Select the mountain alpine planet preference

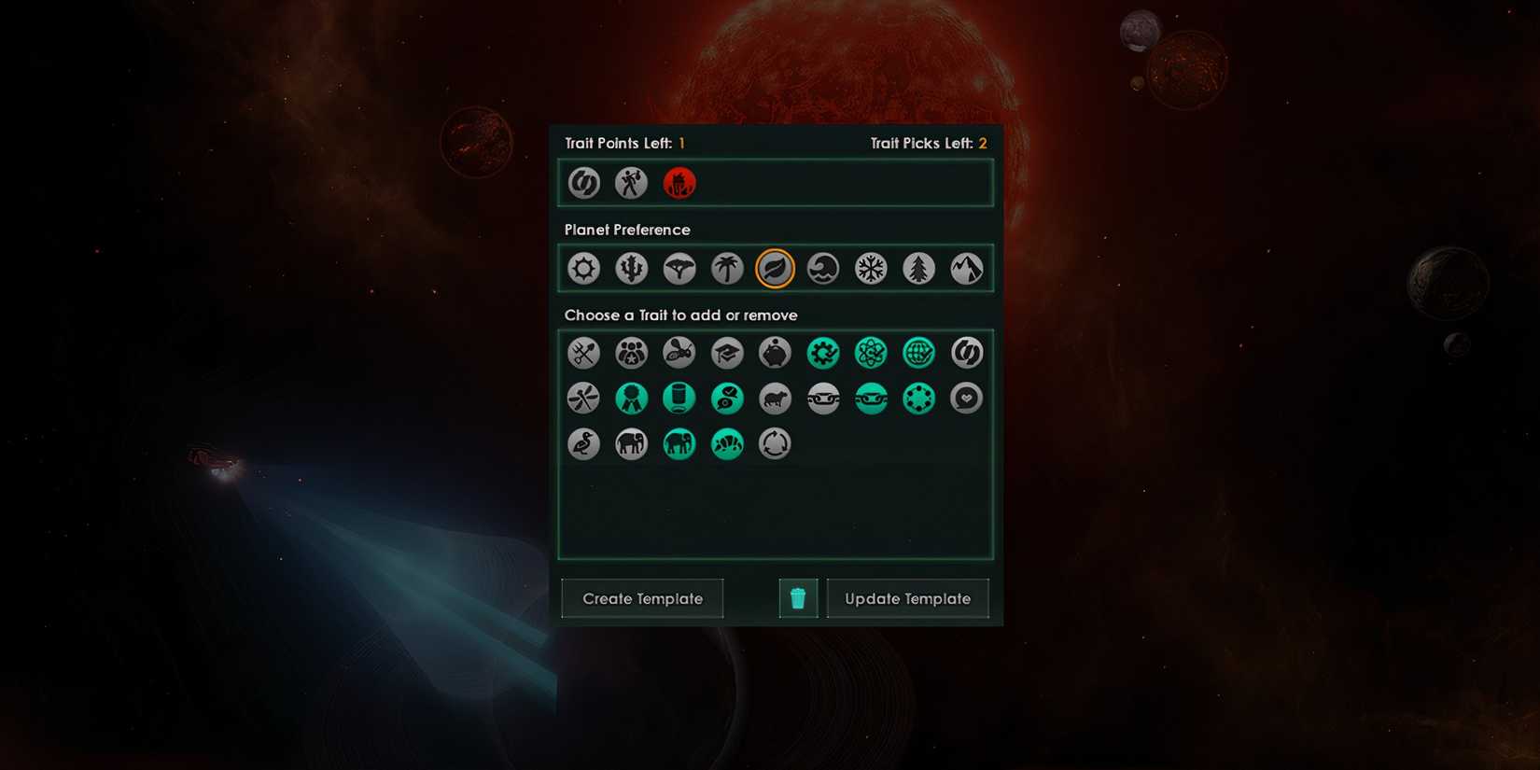[x=967, y=269]
